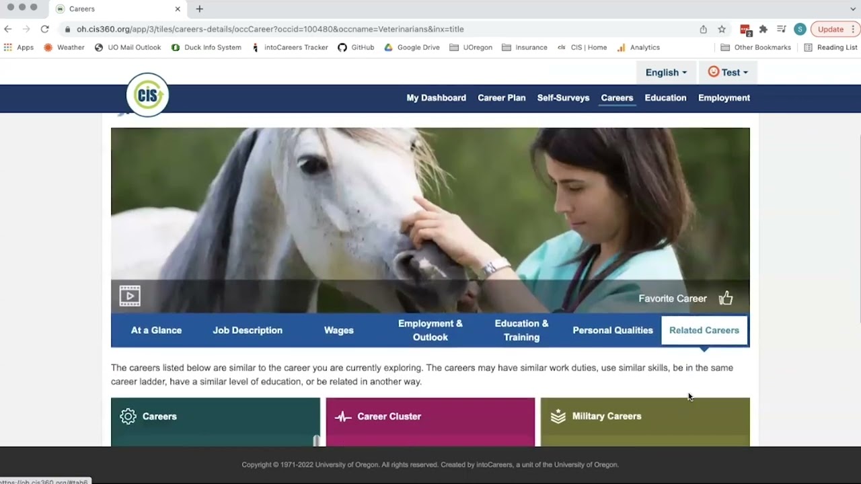Screen dimensions: 861x484
Task: Open Self-Surveys in navigation
Action: pos(563,98)
